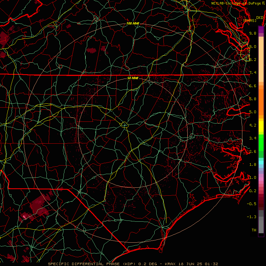
Task: Click the -0.5 value on color scale
Action: point(252,204)
